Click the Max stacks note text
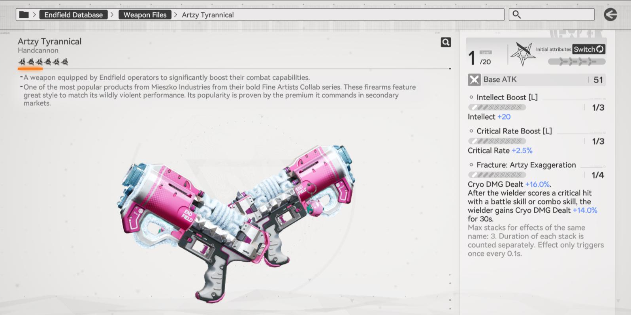The height and width of the screenshot is (315, 631). tap(536, 240)
